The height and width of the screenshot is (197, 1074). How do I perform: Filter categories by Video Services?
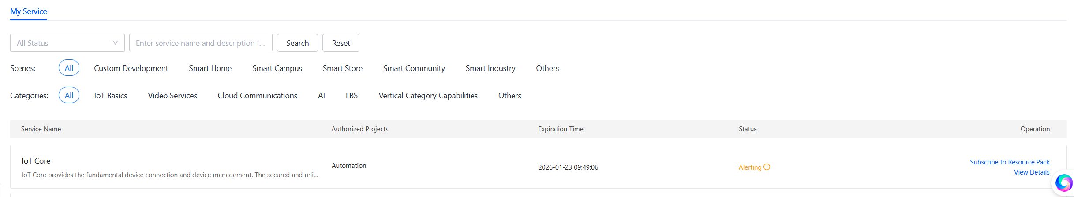(172, 96)
